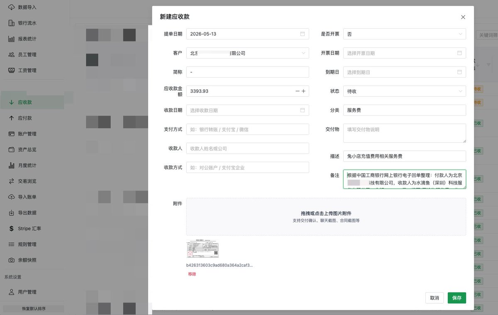Select 应收款 in the sidebar

tap(32, 102)
